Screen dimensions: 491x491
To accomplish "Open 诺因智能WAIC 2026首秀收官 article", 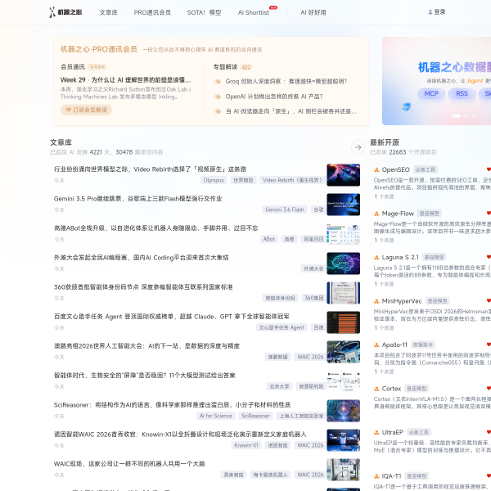I will tap(180, 435).
